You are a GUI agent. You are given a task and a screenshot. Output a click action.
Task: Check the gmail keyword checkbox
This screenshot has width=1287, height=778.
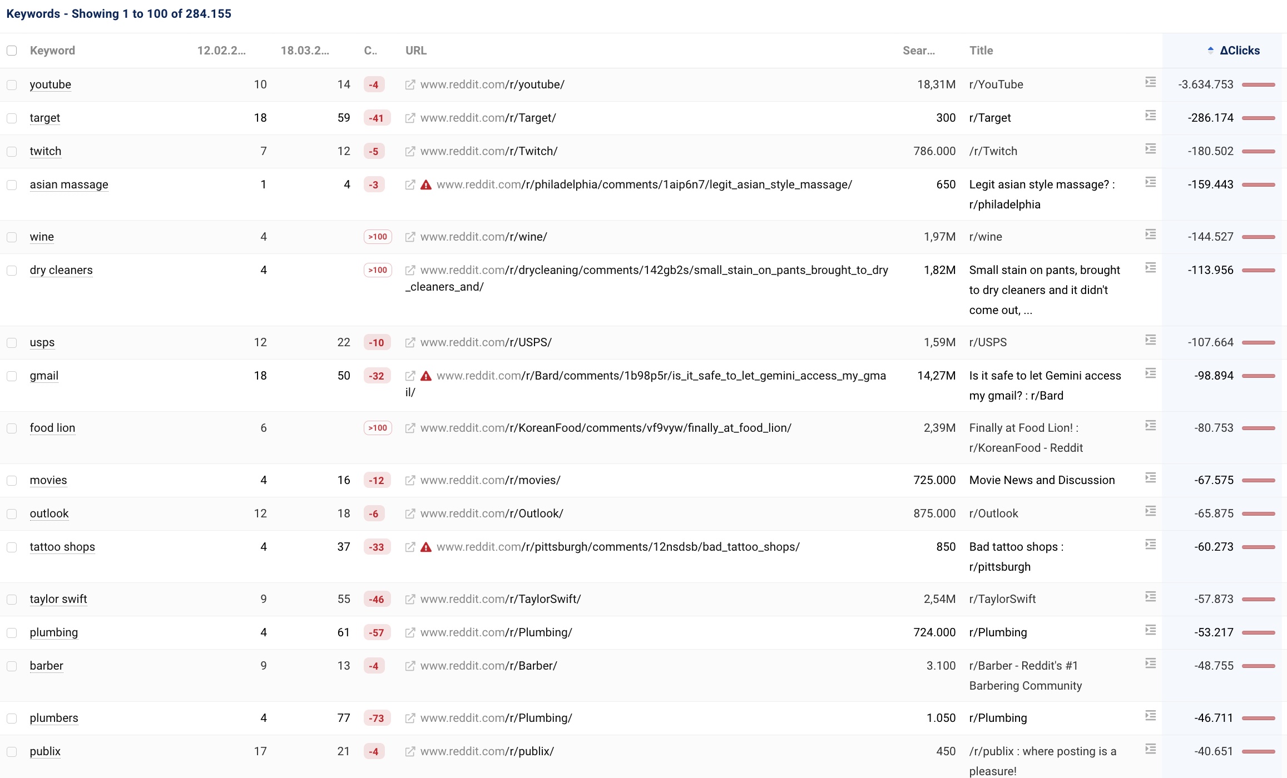(x=12, y=376)
